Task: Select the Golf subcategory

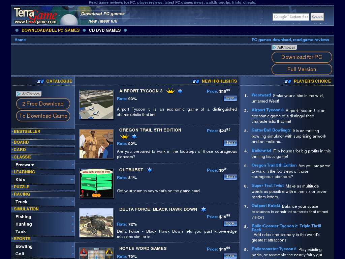Action: [20, 254]
